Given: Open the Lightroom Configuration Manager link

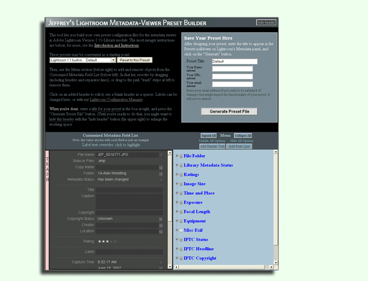Looking at the screenshot, I should tap(116, 99).
